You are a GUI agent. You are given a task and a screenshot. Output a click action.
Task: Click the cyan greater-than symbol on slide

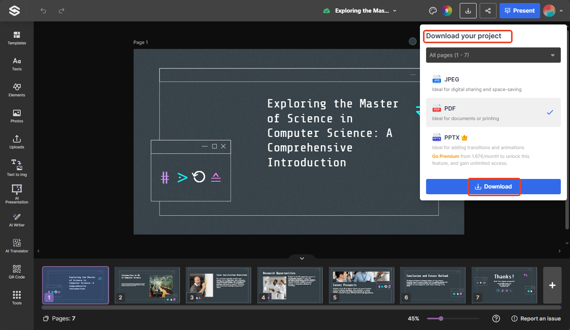[x=183, y=177]
